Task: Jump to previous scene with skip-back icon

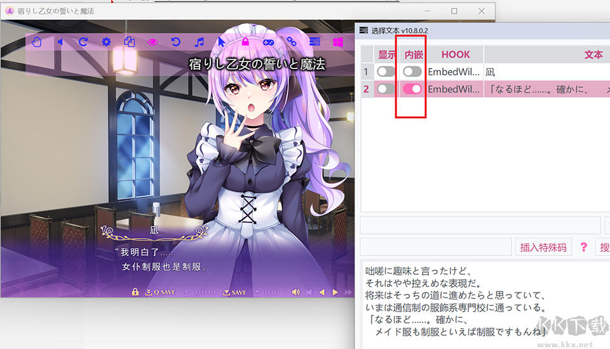Action: click(x=309, y=293)
